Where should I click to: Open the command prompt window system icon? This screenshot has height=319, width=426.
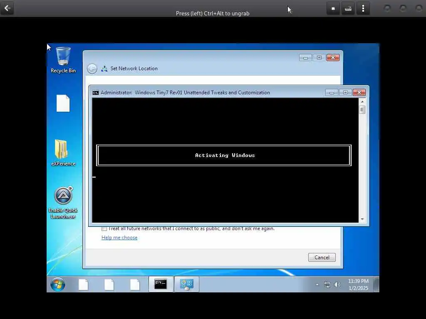(x=96, y=93)
